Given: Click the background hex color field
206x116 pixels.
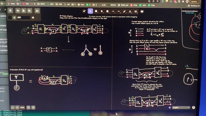Looking at the screenshot, I should click(x=23, y=18).
